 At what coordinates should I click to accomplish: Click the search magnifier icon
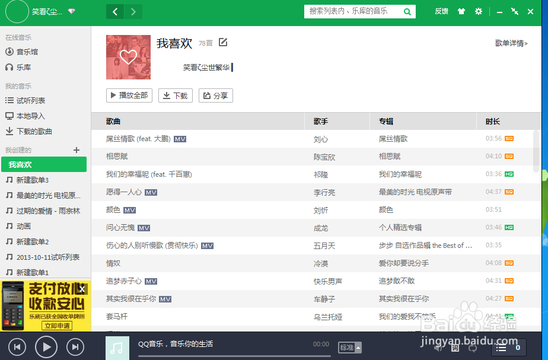[x=407, y=11]
